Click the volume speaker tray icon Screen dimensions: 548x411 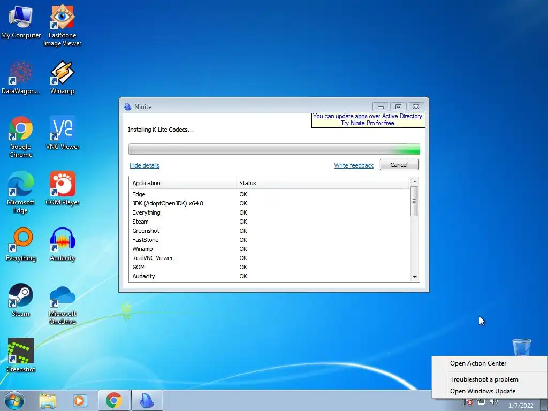pos(494,402)
